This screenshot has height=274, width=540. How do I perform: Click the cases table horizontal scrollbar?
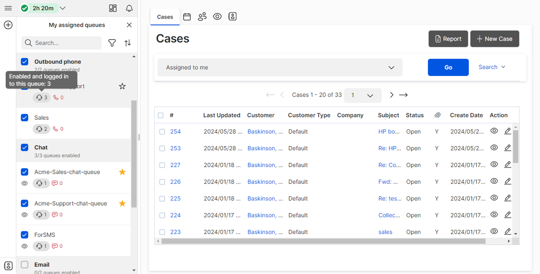click(x=324, y=241)
